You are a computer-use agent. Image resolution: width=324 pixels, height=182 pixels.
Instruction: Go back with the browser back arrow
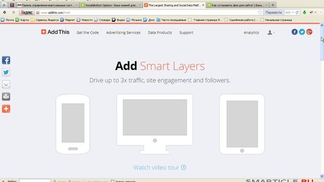pos(5,13)
